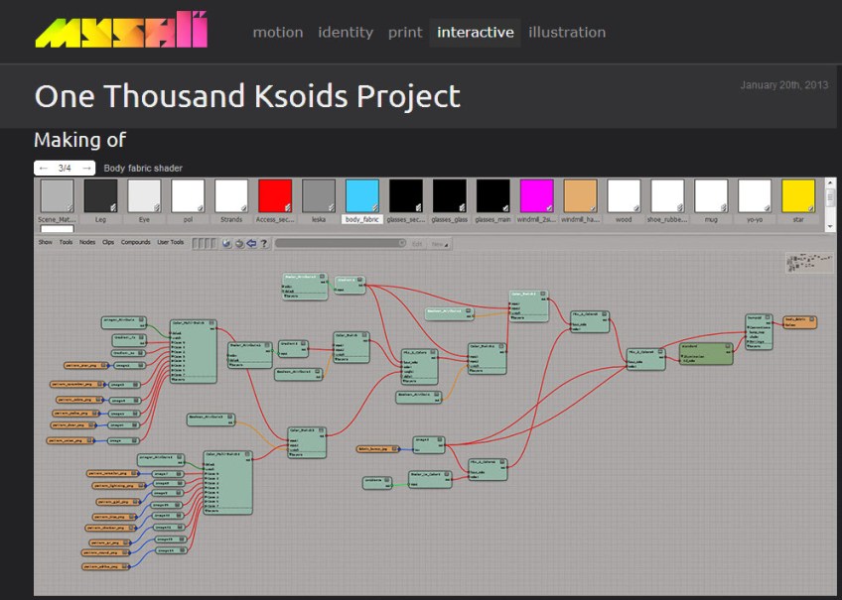Navigate to the illustration section
Screen dimensions: 842x600
coord(567,32)
